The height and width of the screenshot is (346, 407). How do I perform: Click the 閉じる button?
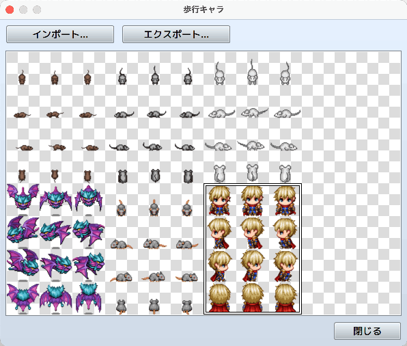367,331
